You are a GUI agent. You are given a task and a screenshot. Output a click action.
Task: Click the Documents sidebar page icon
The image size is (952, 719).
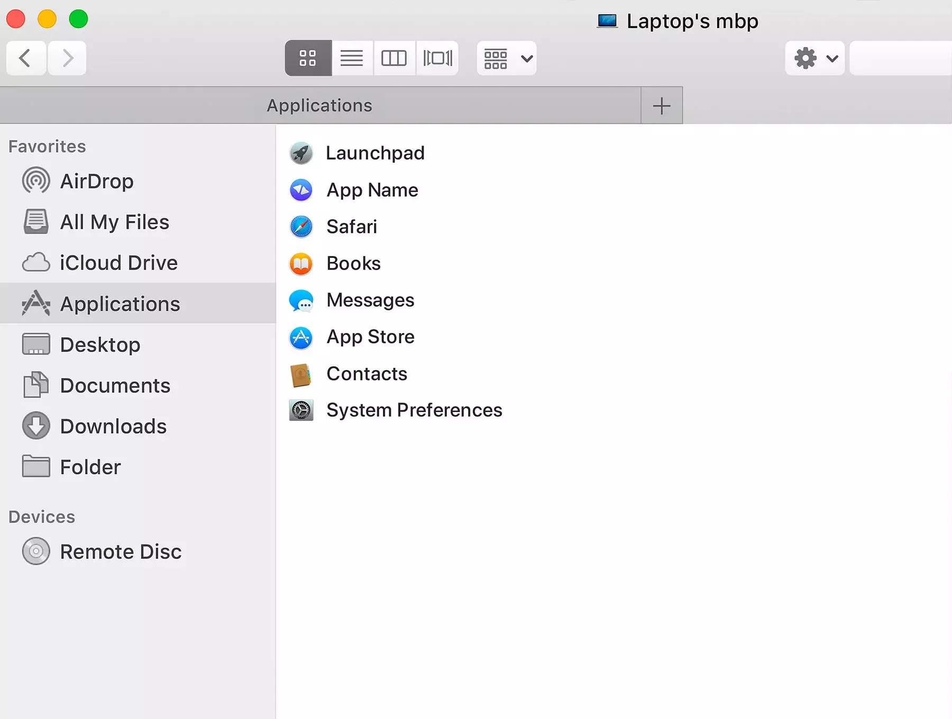[36, 385]
